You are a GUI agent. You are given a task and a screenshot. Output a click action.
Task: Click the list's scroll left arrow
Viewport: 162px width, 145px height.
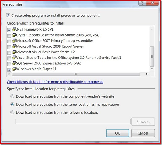point(9,74)
